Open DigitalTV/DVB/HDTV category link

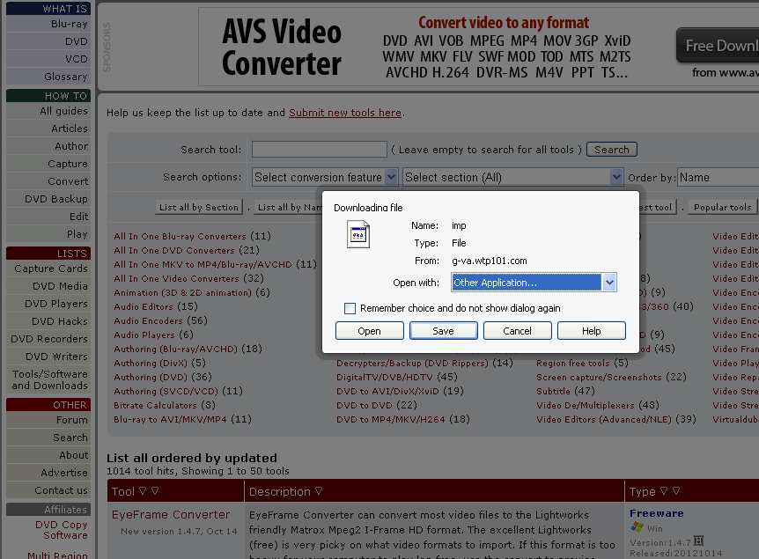coord(385,377)
